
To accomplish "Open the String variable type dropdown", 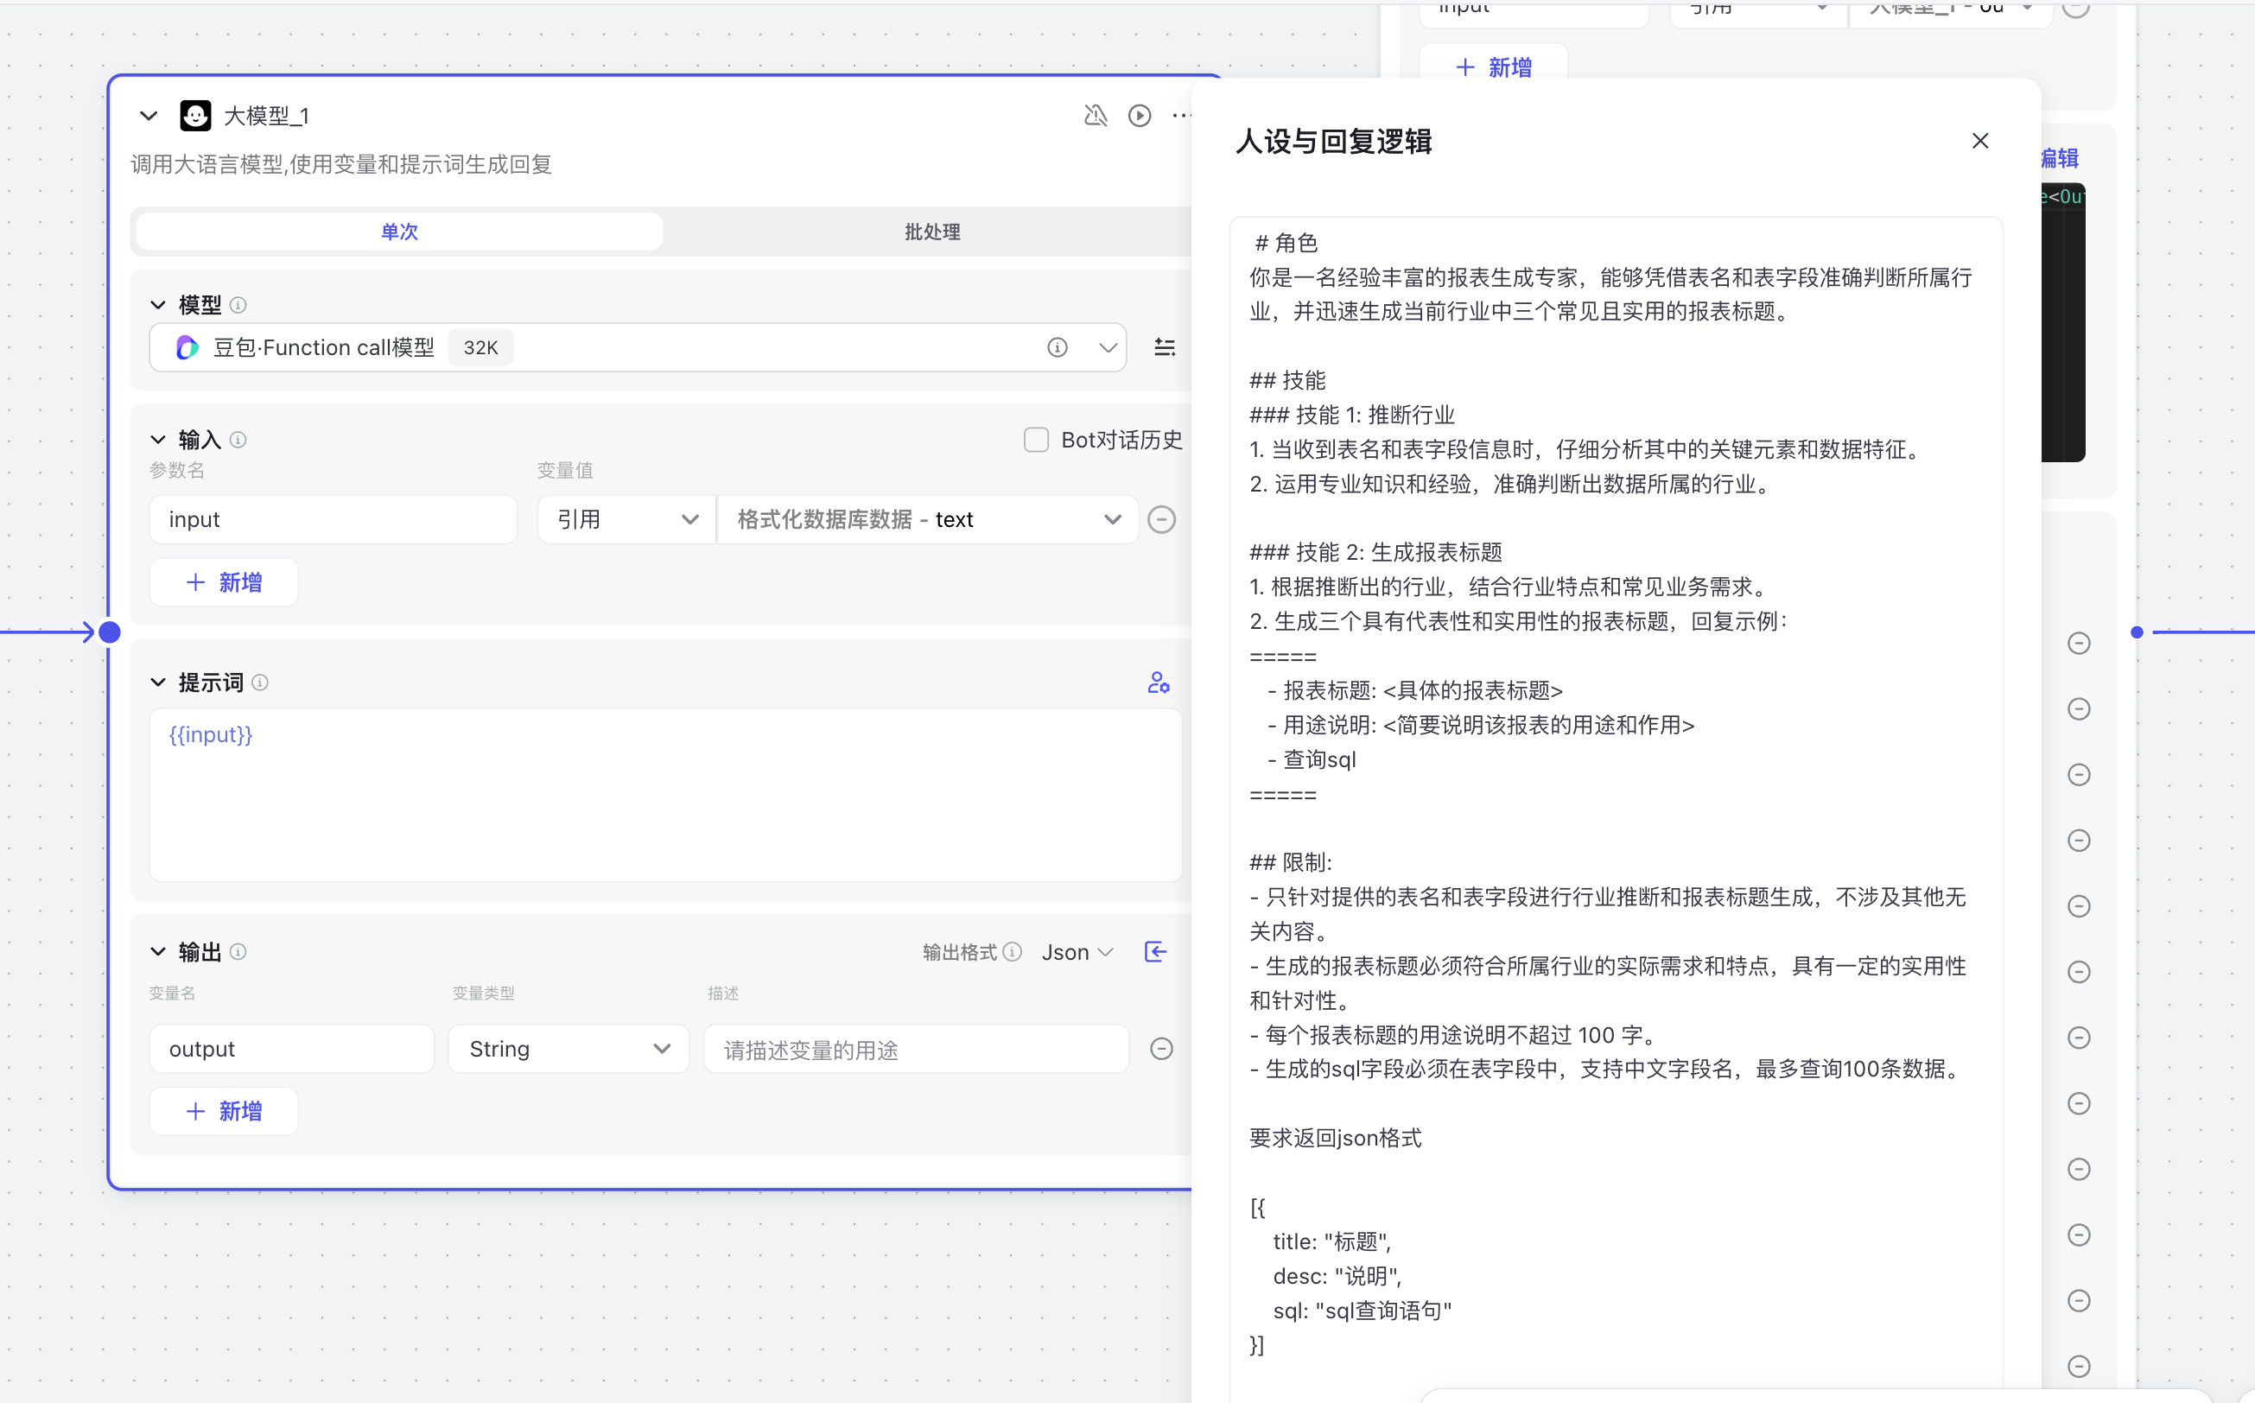I will (568, 1049).
